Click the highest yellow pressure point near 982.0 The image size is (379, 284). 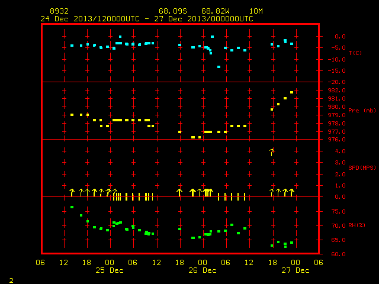coord(292,92)
